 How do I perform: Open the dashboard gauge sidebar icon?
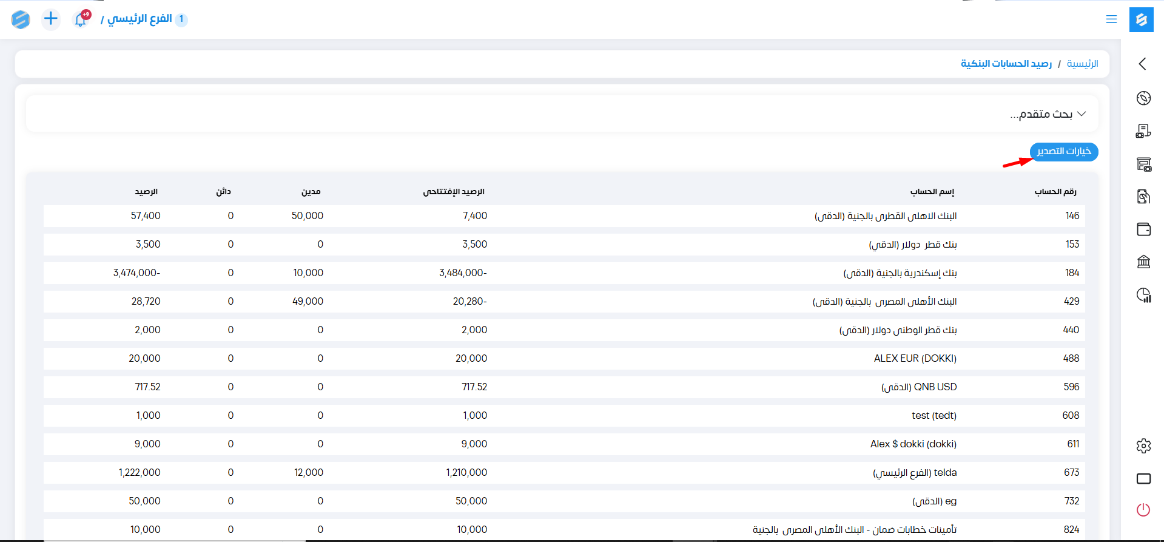(x=1143, y=98)
